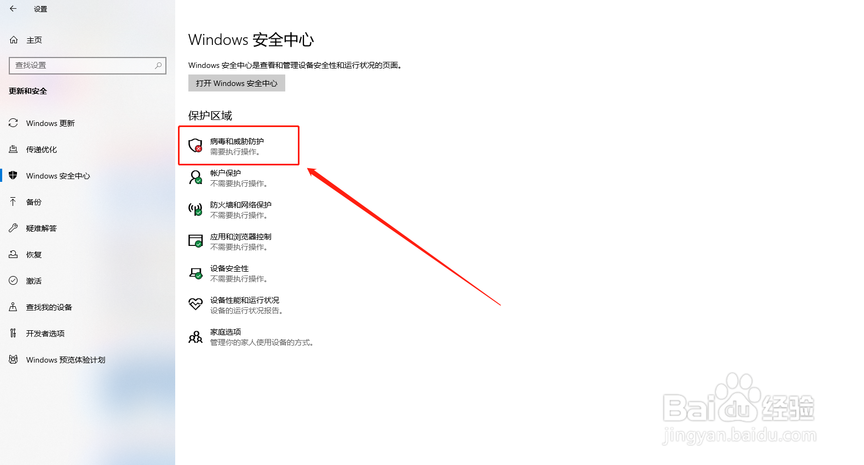Click the device health heart icon

195,304
